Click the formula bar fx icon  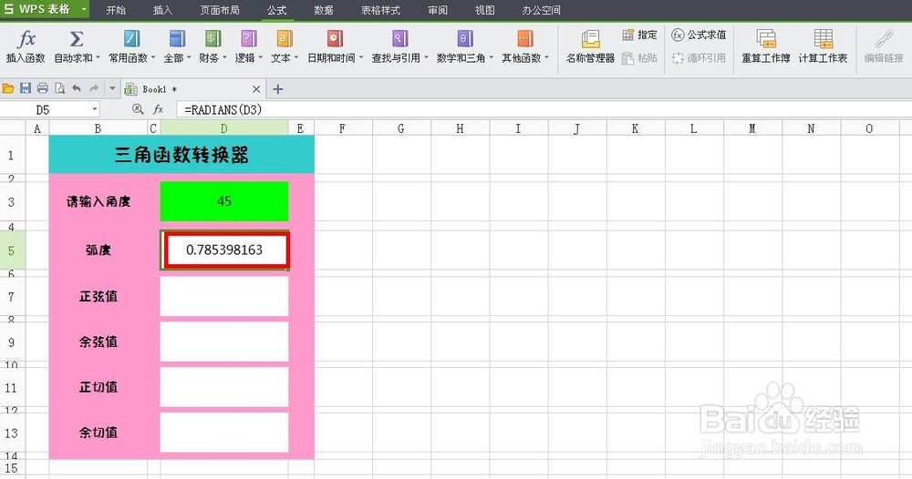pyautogui.click(x=158, y=109)
